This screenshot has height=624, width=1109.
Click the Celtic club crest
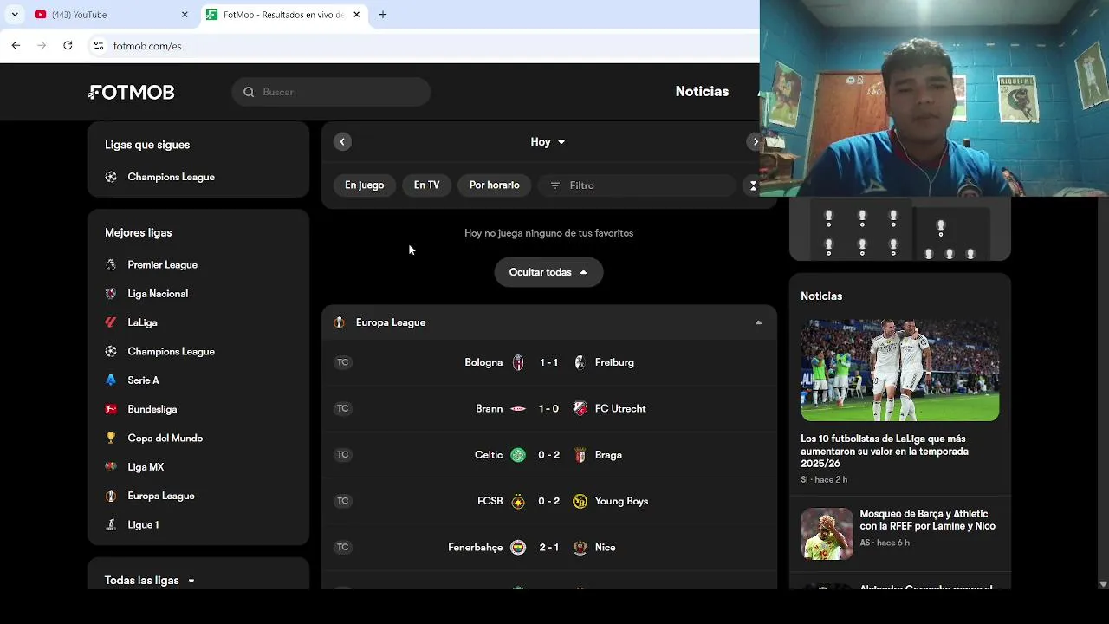point(518,455)
